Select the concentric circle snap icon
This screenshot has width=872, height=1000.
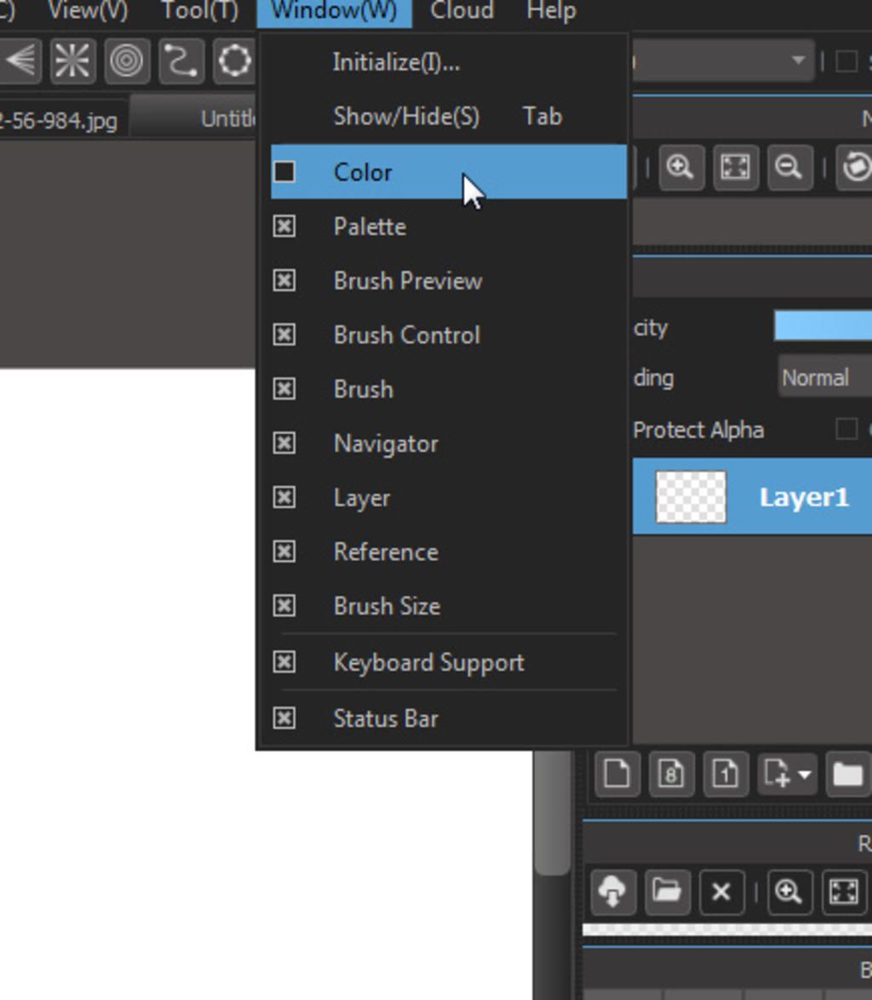pyautogui.click(x=127, y=61)
